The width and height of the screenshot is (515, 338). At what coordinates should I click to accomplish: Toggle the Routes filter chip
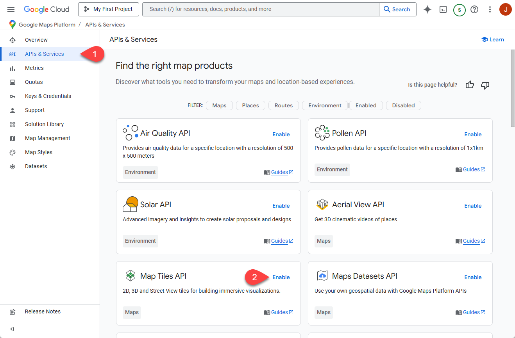284,105
